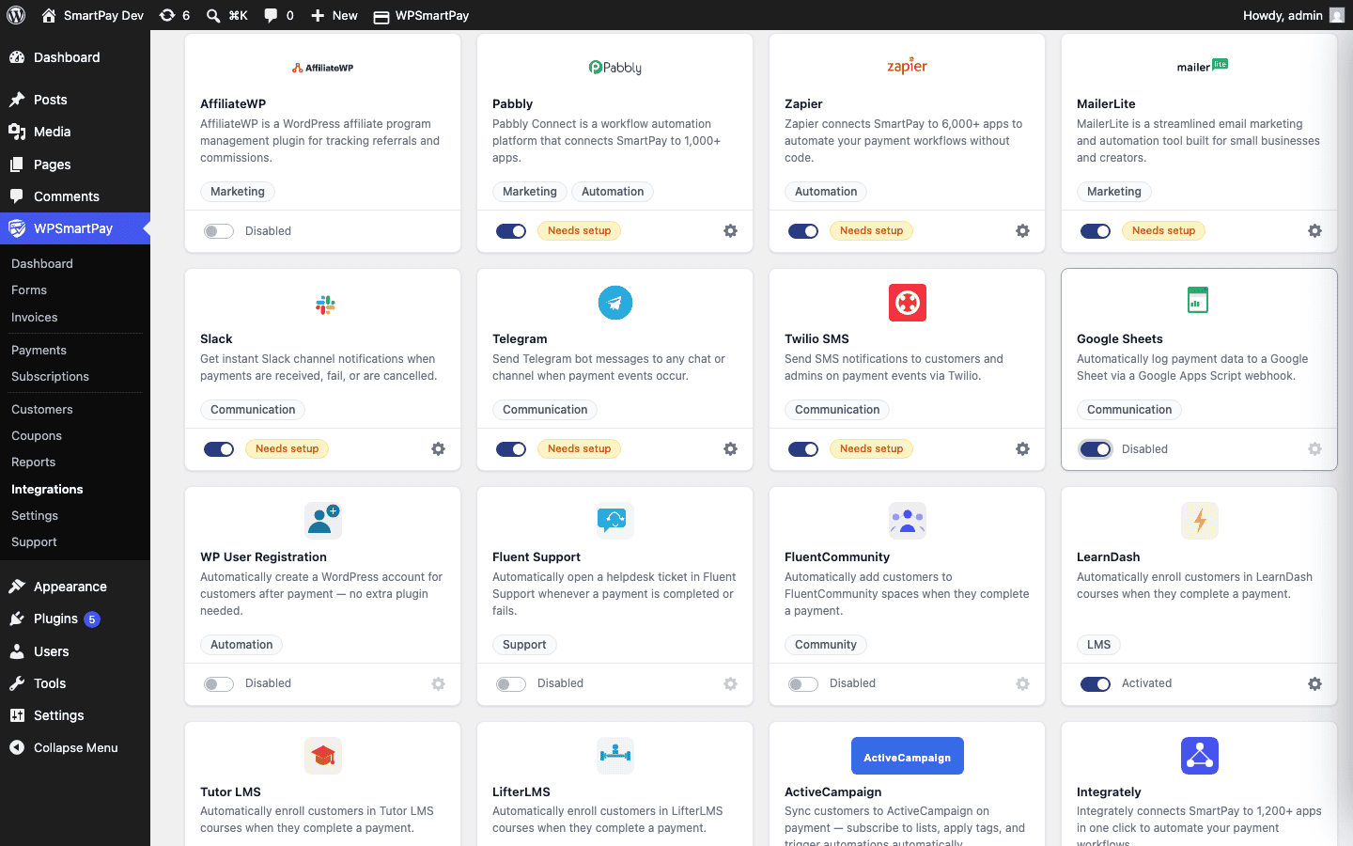Click Fluent Support settings gear
This screenshot has width=1353, height=846.
(730, 684)
